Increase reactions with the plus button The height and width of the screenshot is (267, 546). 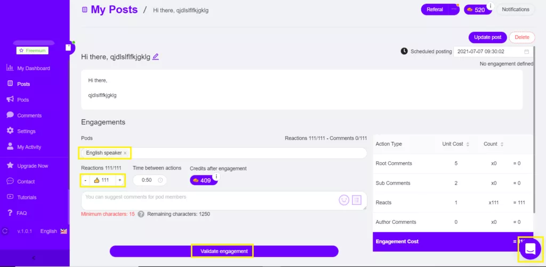tap(120, 180)
